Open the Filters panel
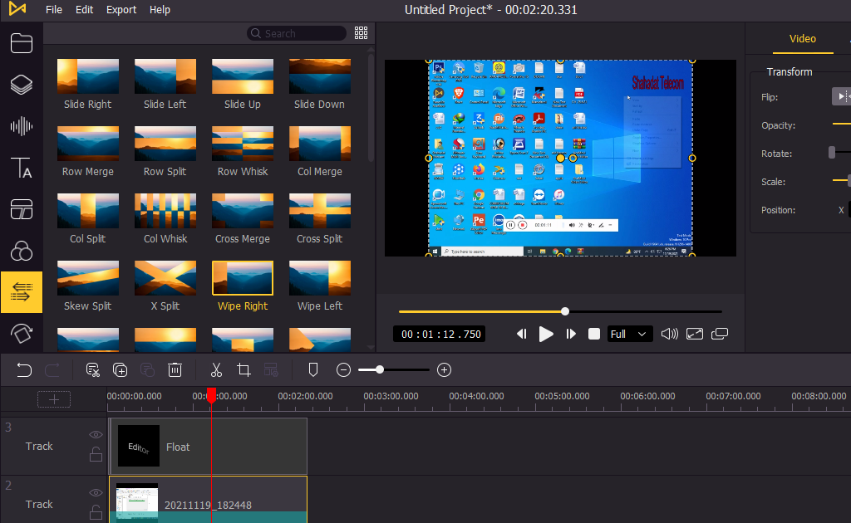Viewport: 851px width, 523px height. [x=22, y=251]
